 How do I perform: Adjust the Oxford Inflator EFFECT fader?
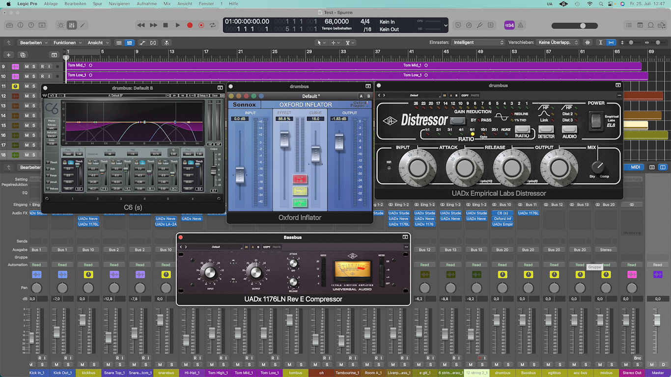pos(284,139)
